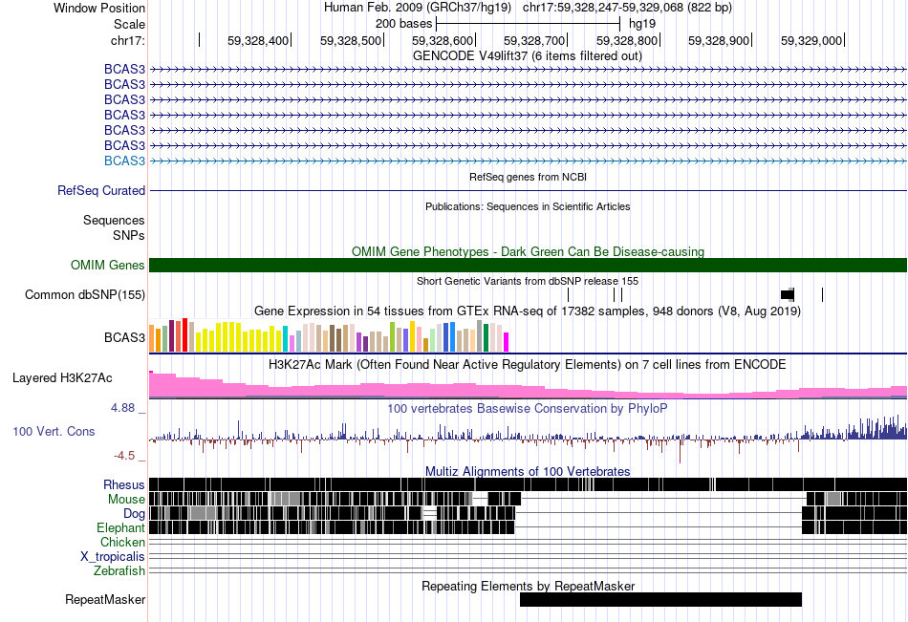Viewport: 908px width, 622px height.
Task: Open the GENCODE V49lift37 track title
Action: (x=527, y=56)
